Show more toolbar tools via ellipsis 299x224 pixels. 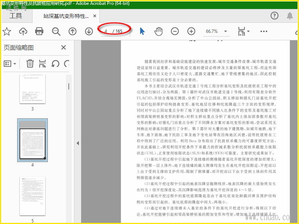click(264, 31)
